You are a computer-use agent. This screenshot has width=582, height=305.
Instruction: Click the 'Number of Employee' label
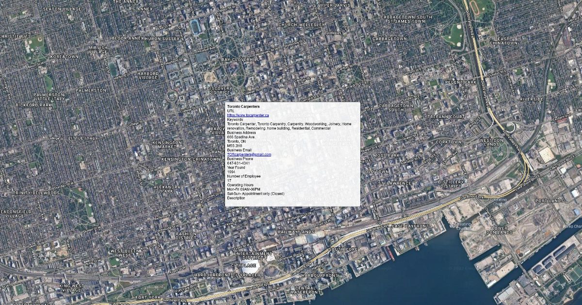click(x=243, y=176)
